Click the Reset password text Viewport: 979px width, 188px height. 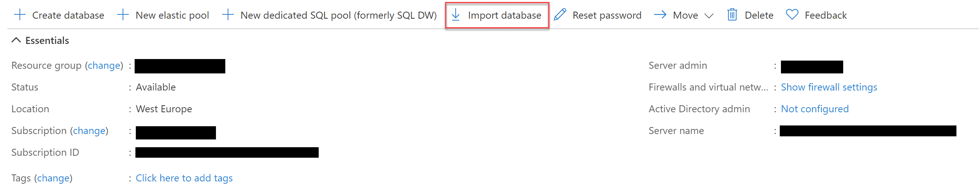click(x=607, y=15)
